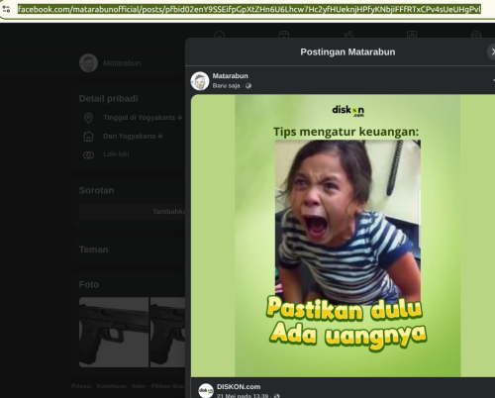495x398 pixels.
Task: Open the DISKON.com page avatar icon
Action: (x=206, y=390)
